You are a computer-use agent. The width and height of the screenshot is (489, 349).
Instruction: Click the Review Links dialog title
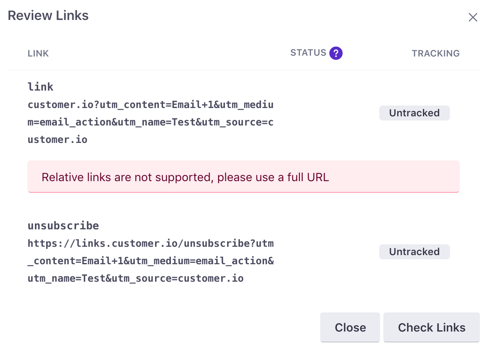point(48,16)
